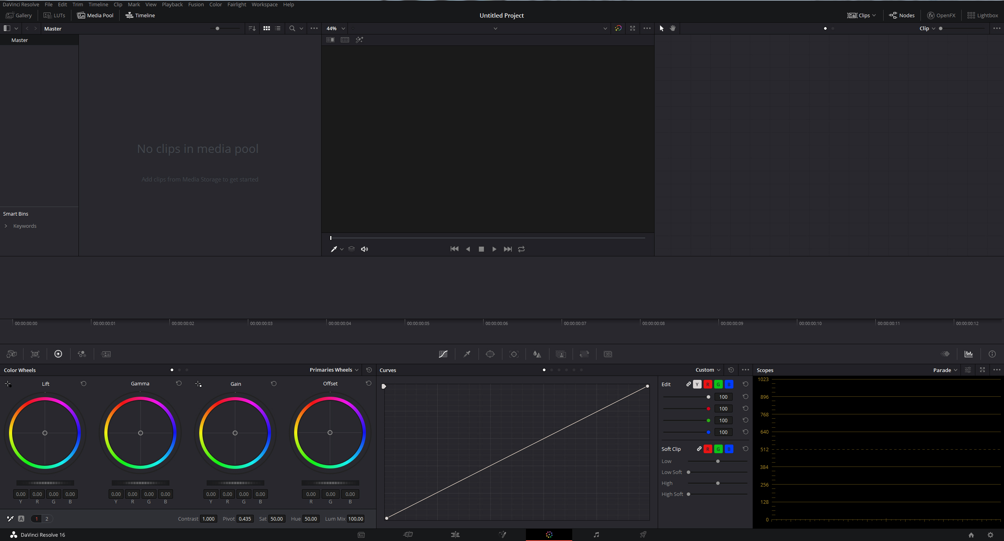Select the Curves palette icon

tap(443, 354)
